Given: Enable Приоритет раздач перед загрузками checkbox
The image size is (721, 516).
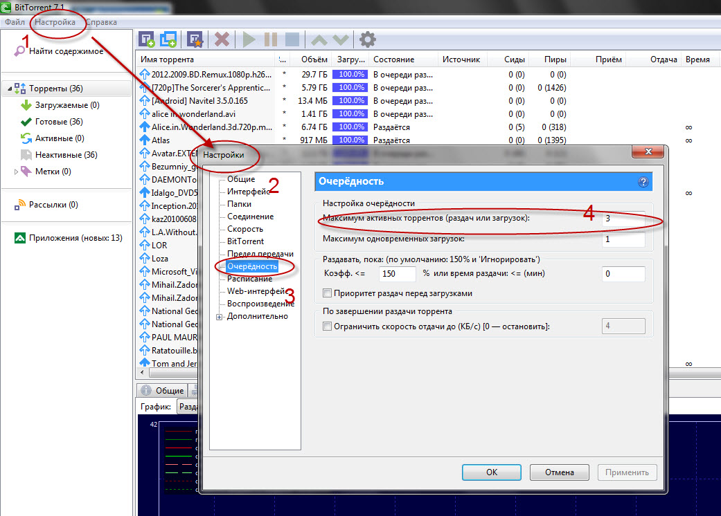Looking at the screenshot, I should click(x=328, y=293).
